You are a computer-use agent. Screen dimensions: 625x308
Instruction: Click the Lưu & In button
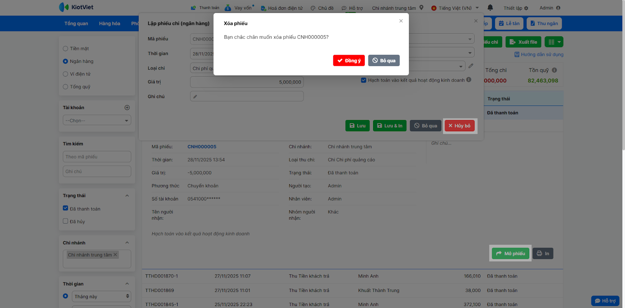tap(390, 126)
